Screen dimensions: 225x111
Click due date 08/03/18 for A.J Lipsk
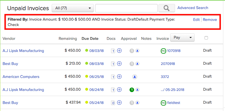tap(97, 51)
